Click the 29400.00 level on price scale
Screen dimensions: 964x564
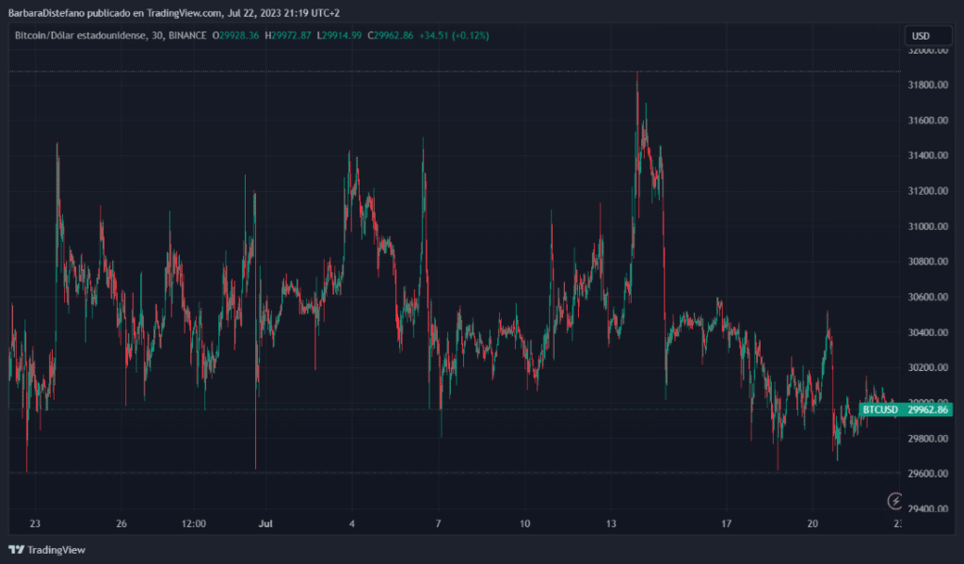(926, 509)
